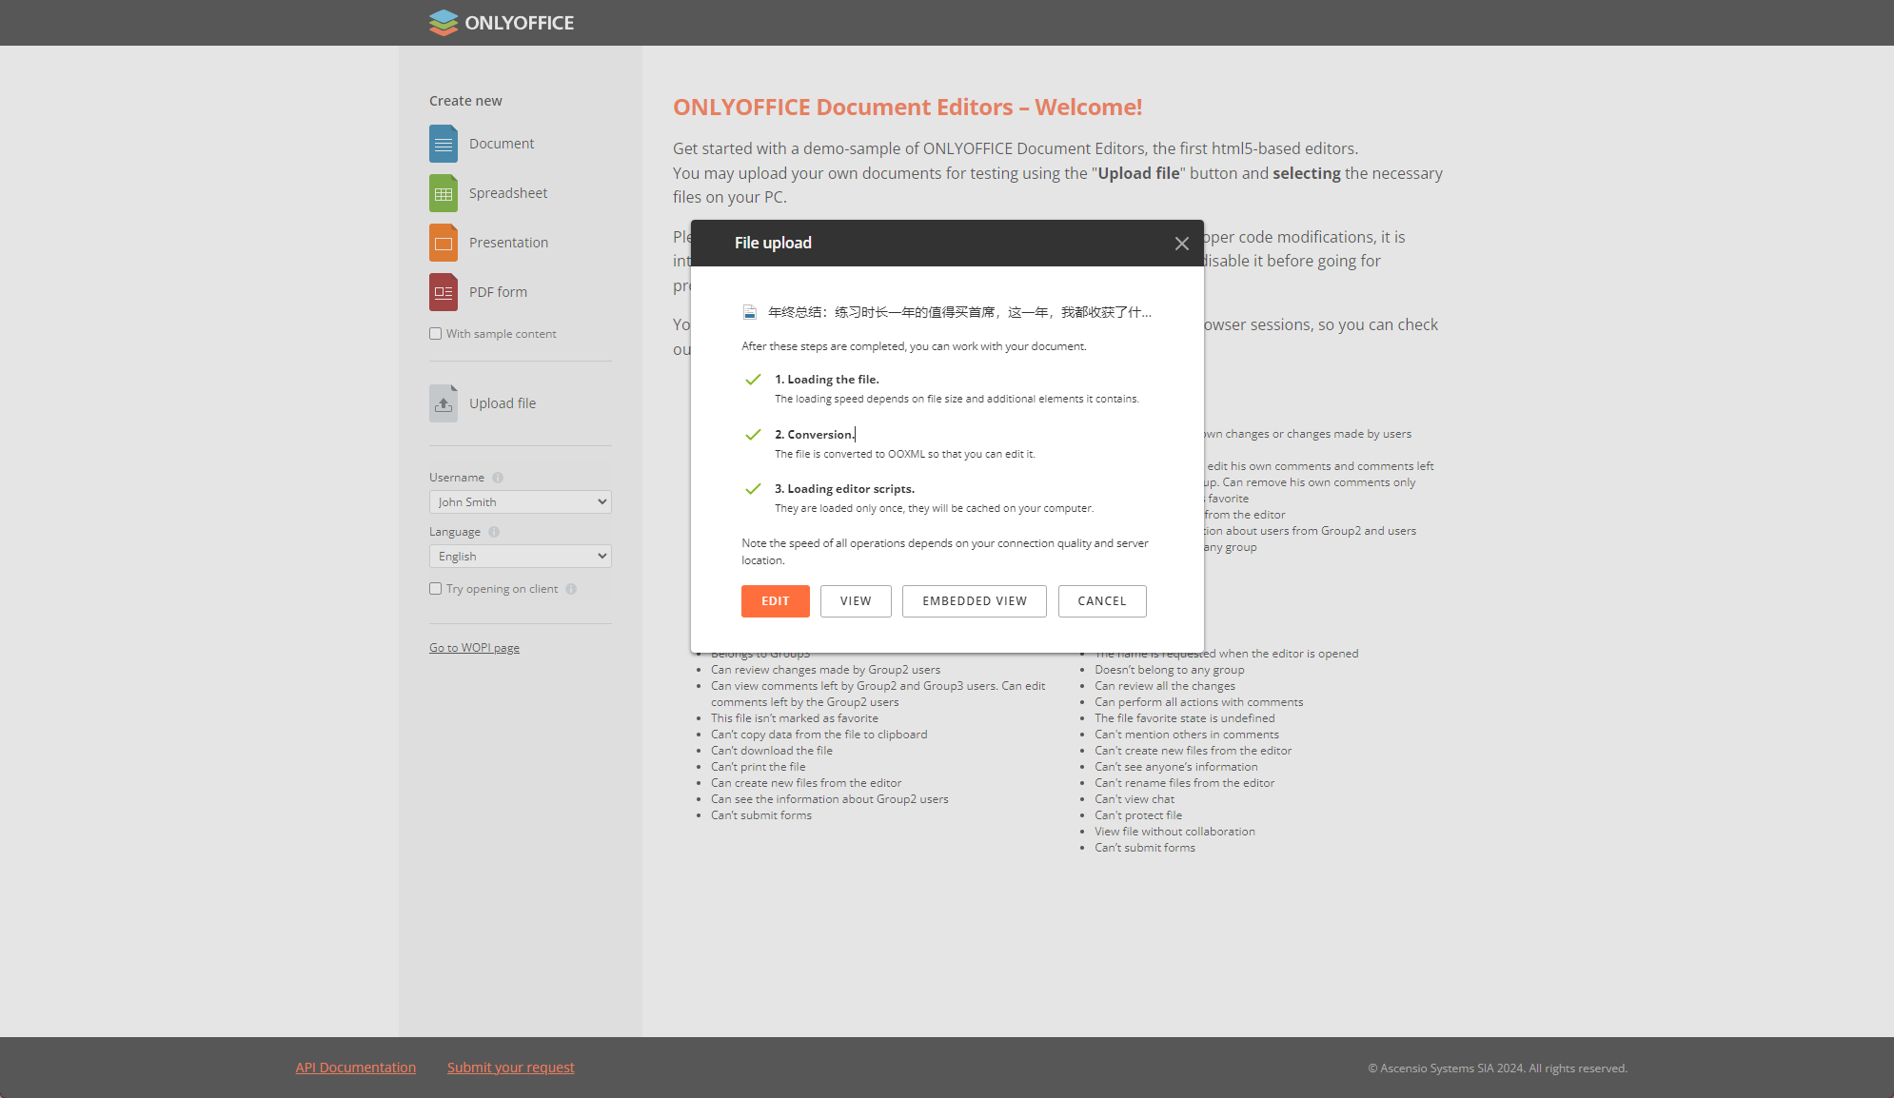The width and height of the screenshot is (1894, 1098).
Task: Click the orange EDIT button
Action: point(776,601)
